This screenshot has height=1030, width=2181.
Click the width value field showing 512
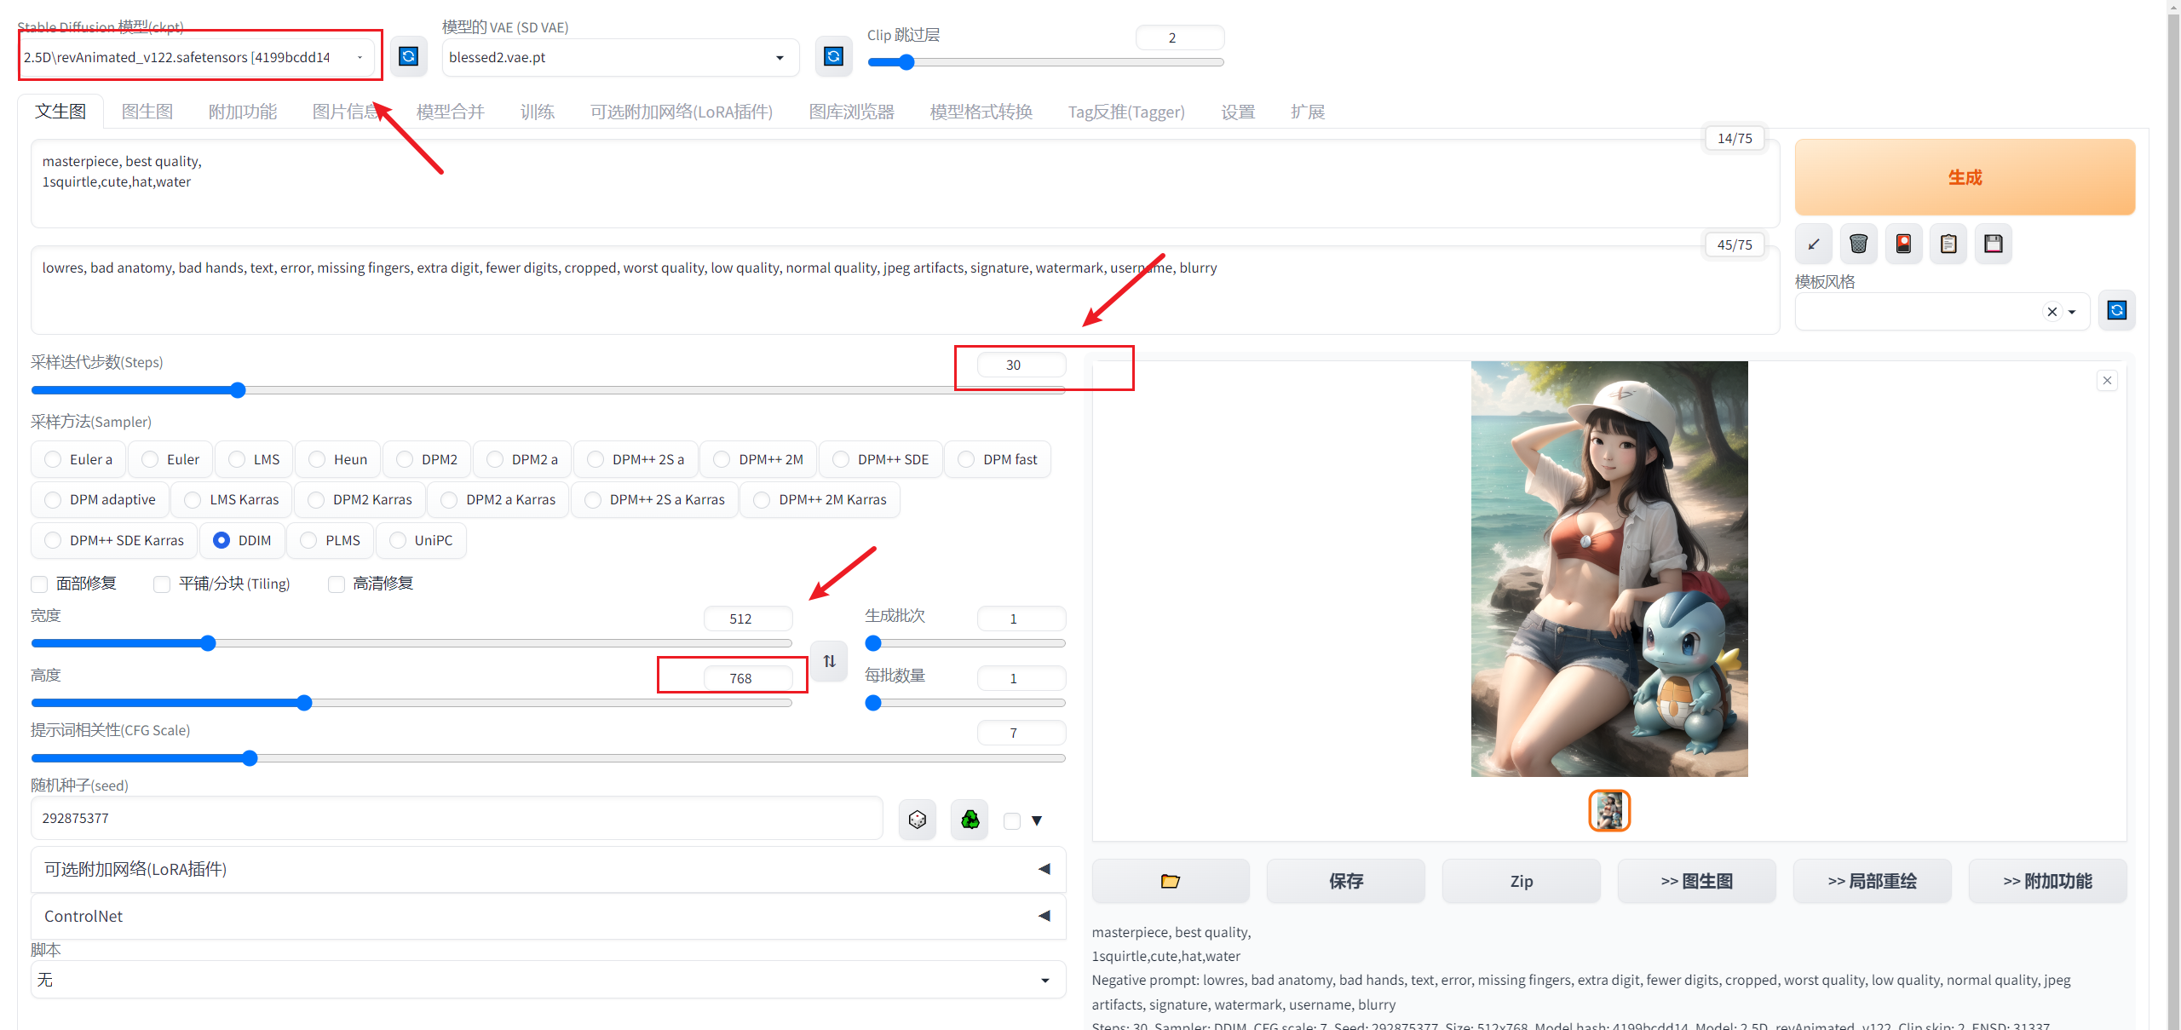(x=748, y=619)
